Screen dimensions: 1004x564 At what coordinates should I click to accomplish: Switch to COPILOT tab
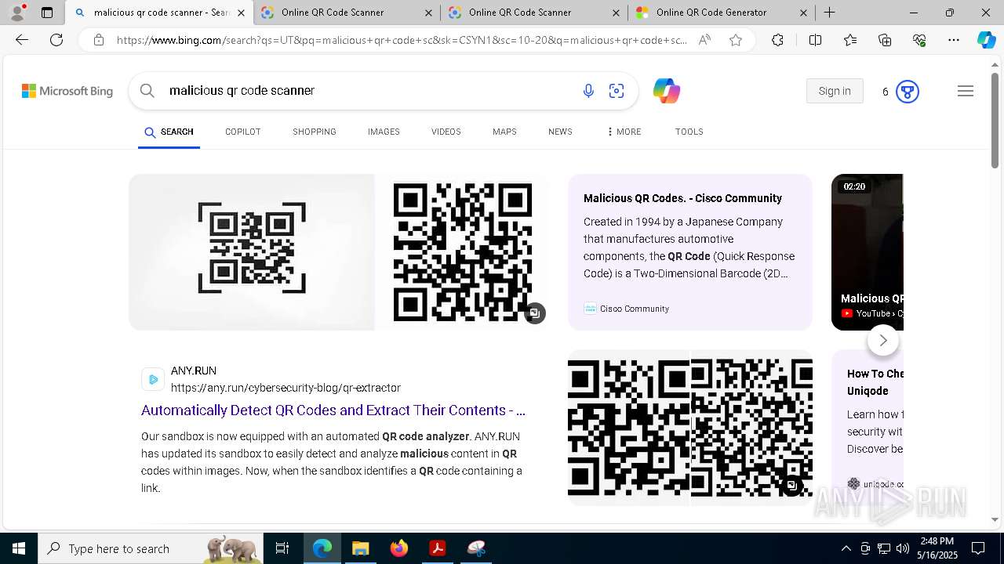(x=242, y=132)
